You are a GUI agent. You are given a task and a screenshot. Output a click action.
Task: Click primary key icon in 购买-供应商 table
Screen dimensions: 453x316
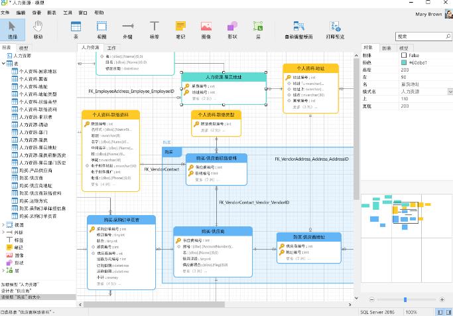(178, 240)
